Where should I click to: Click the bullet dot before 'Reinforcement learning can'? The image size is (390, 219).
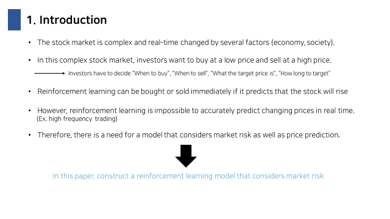pos(30,91)
